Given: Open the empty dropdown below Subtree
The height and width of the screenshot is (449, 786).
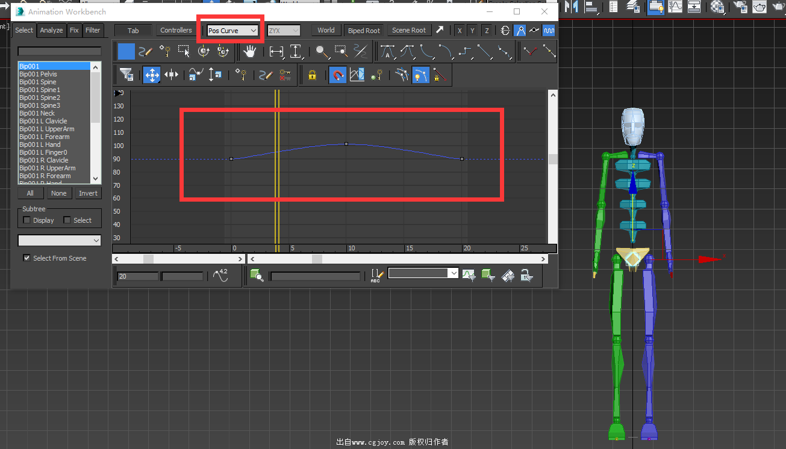Looking at the screenshot, I should coord(60,240).
